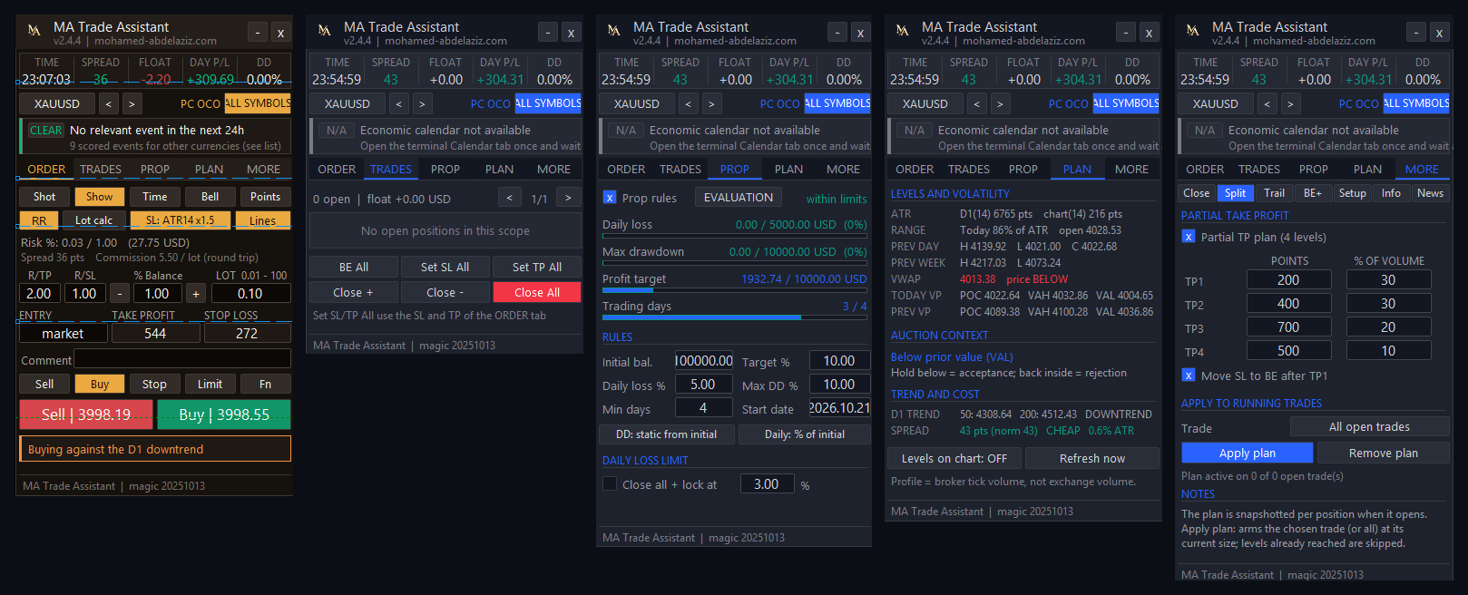Image resolution: width=1468 pixels, height=595 pixels.
Task: Click the MA logo in the PROP panel header
Action: coord(613,31)
